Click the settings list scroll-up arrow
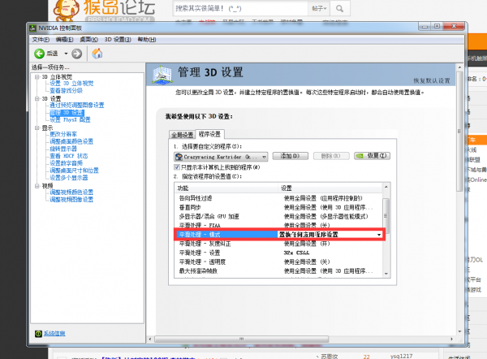The height and width of the screenshot is (359, 487). (386, 187)
